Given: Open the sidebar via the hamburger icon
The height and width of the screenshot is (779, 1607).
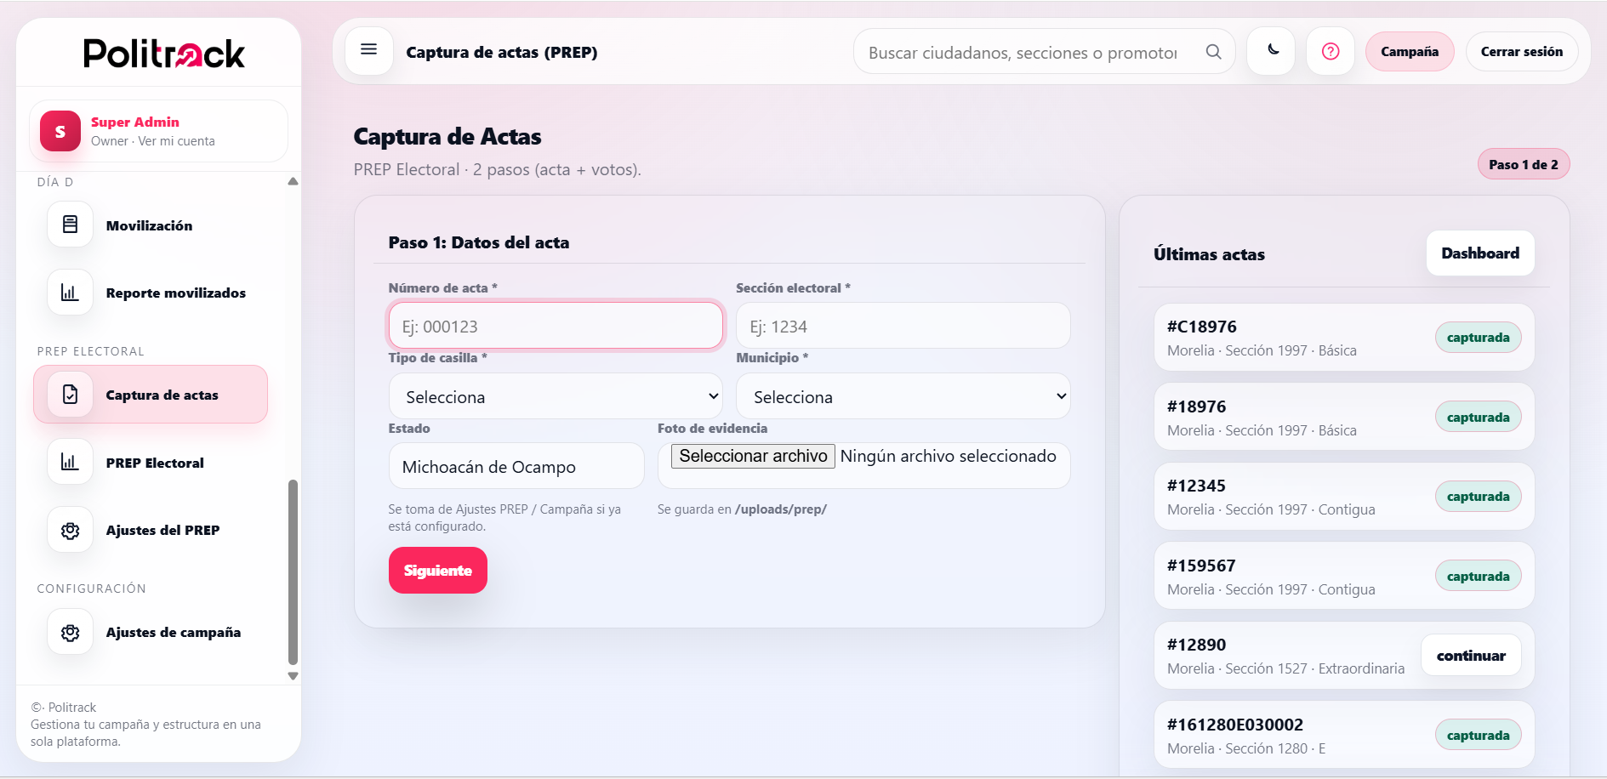Looking at the screenshot, I should 368,50.
